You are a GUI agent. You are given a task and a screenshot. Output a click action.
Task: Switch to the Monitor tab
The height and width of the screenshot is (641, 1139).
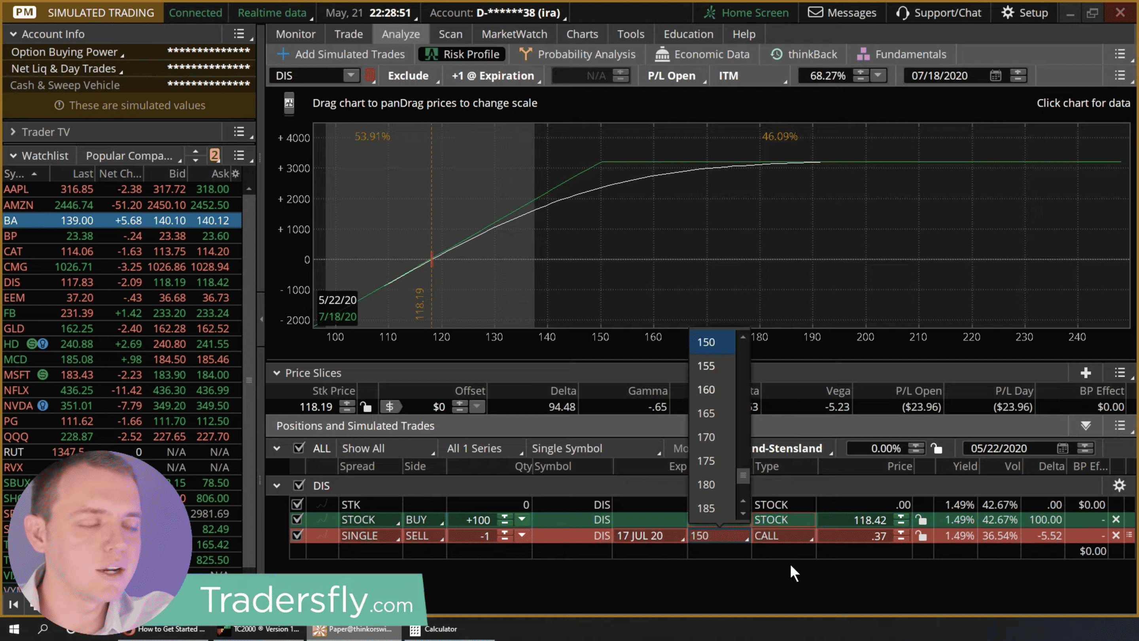[x=296, y=34]
